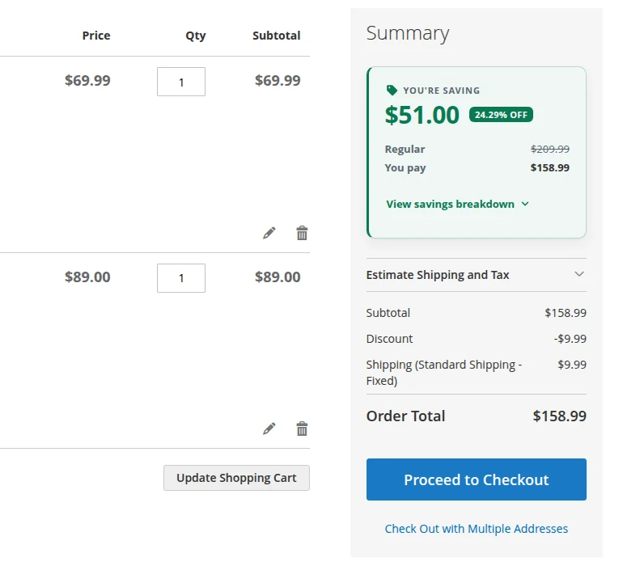Click the Price column header
This screenshot has width=623, height=566.
(x=96, y=36)
